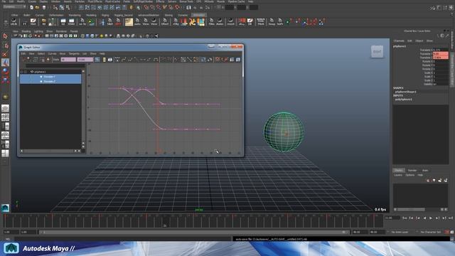Click the save scene icon
Image resolution: width=455 pixels, height=256 pixels.
pos(44,7)
